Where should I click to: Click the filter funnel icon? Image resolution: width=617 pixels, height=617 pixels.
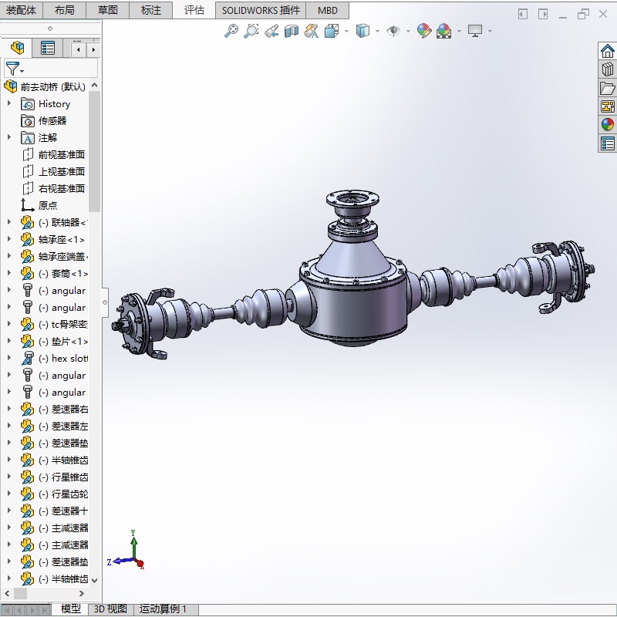coord(12,69)
